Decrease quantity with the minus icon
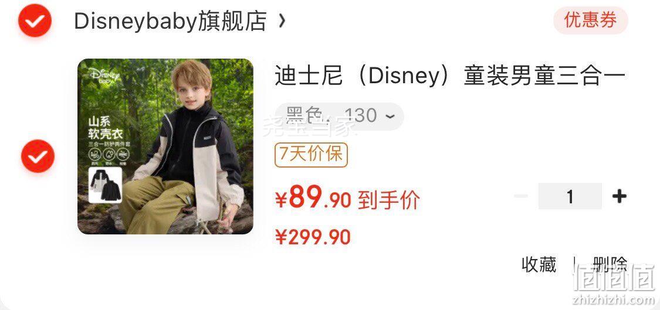Viewport: 660px width, 310px height. point(521,196)
